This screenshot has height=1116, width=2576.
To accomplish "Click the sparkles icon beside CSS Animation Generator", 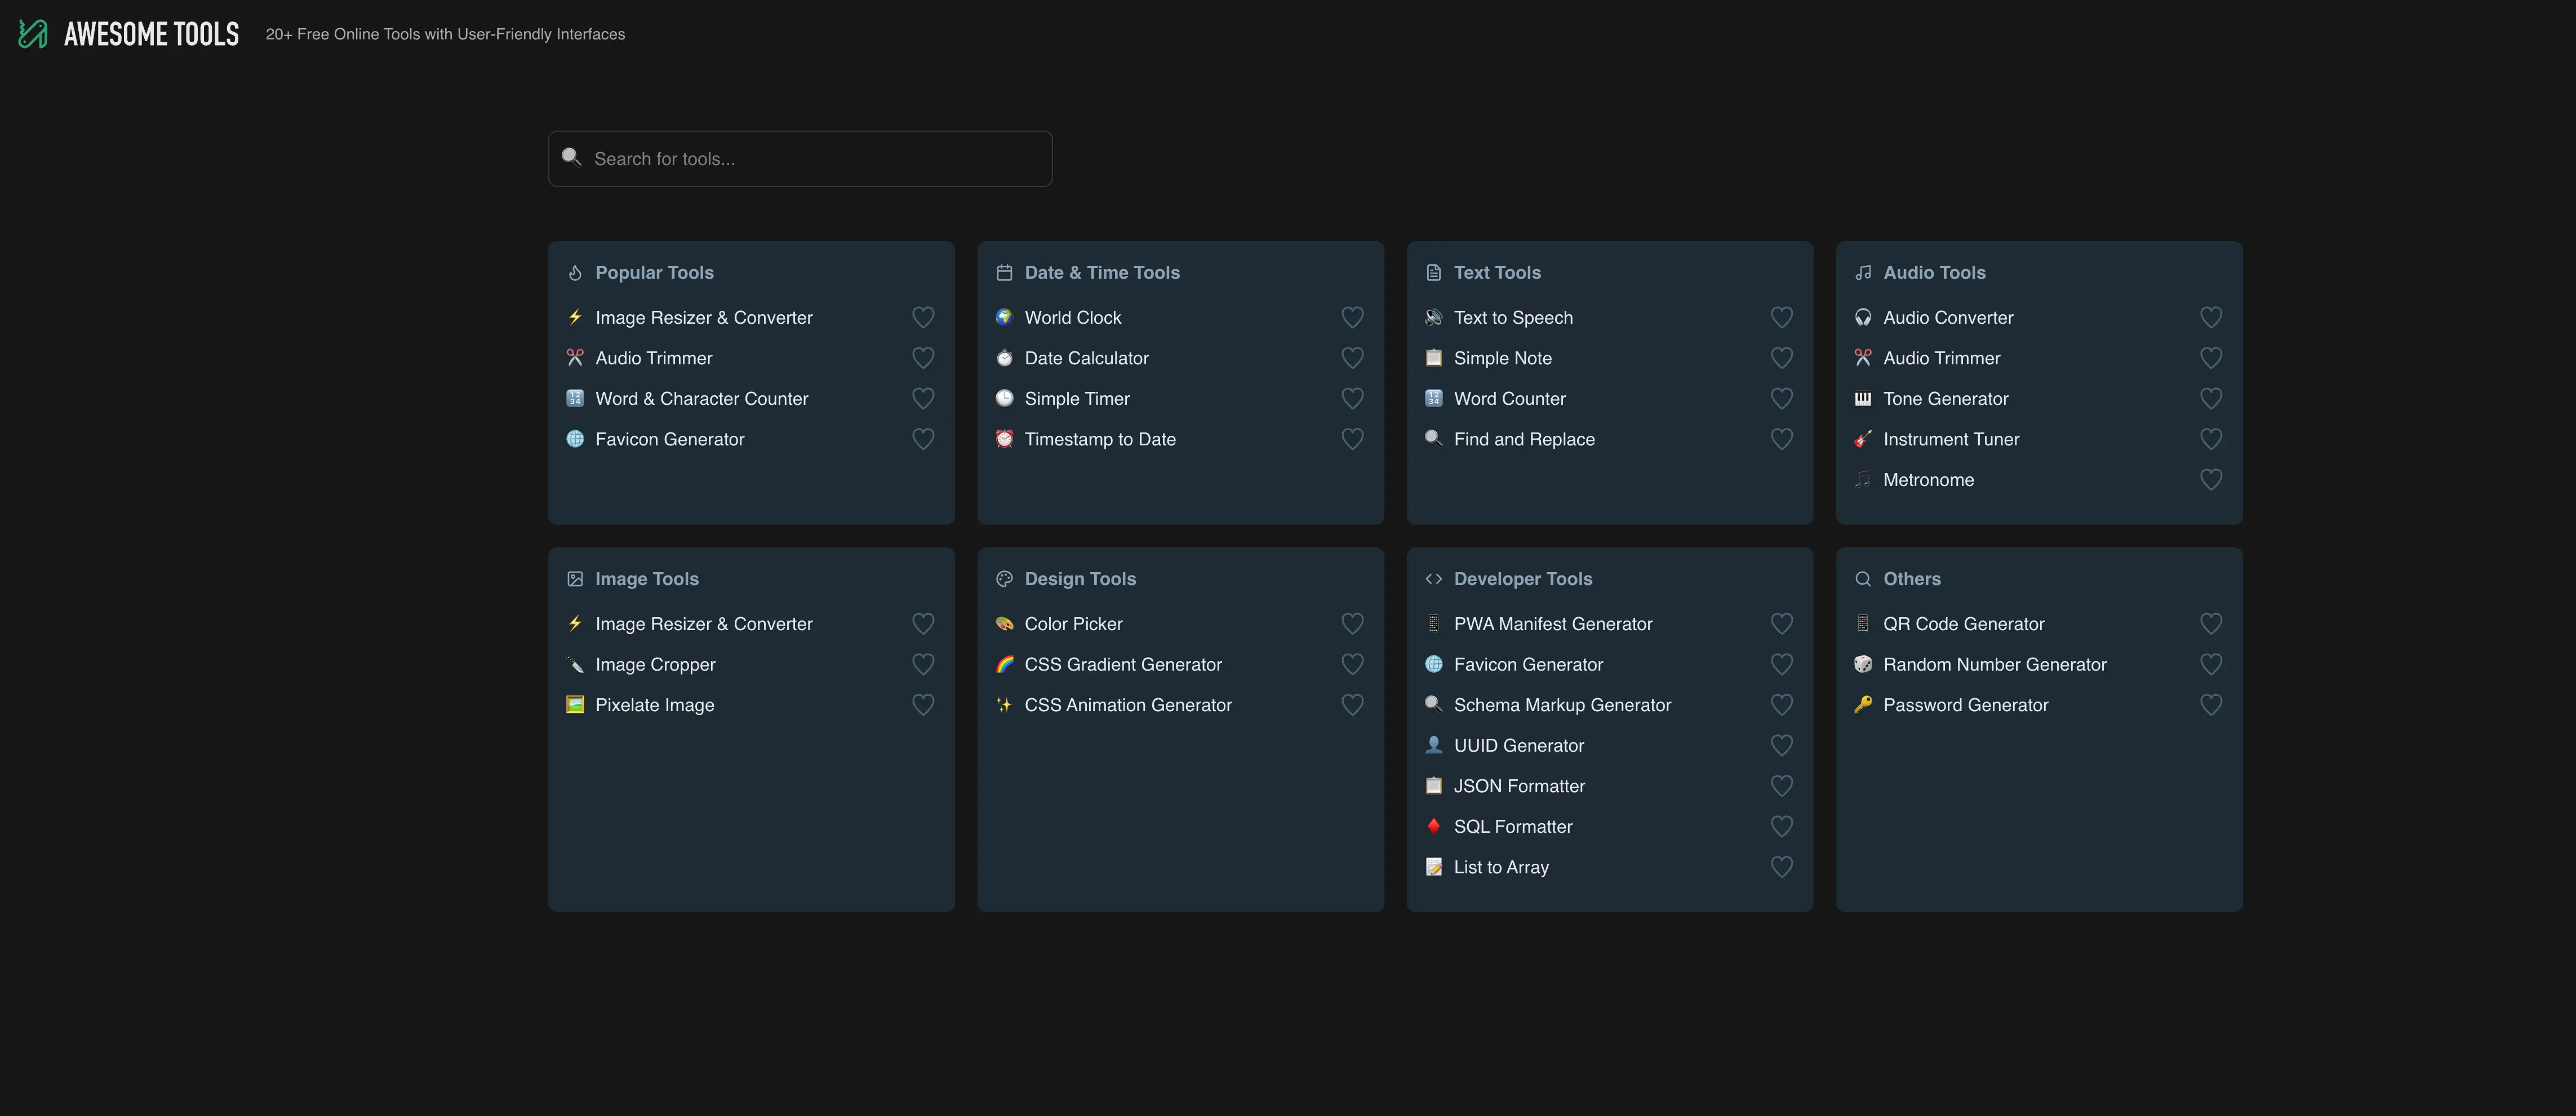I will 1004,704.
